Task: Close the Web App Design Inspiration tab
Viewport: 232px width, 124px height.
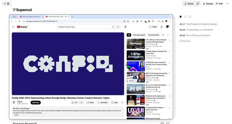Action: (43, 17)
